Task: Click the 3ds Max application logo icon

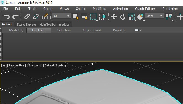Action: click(2, 2)
